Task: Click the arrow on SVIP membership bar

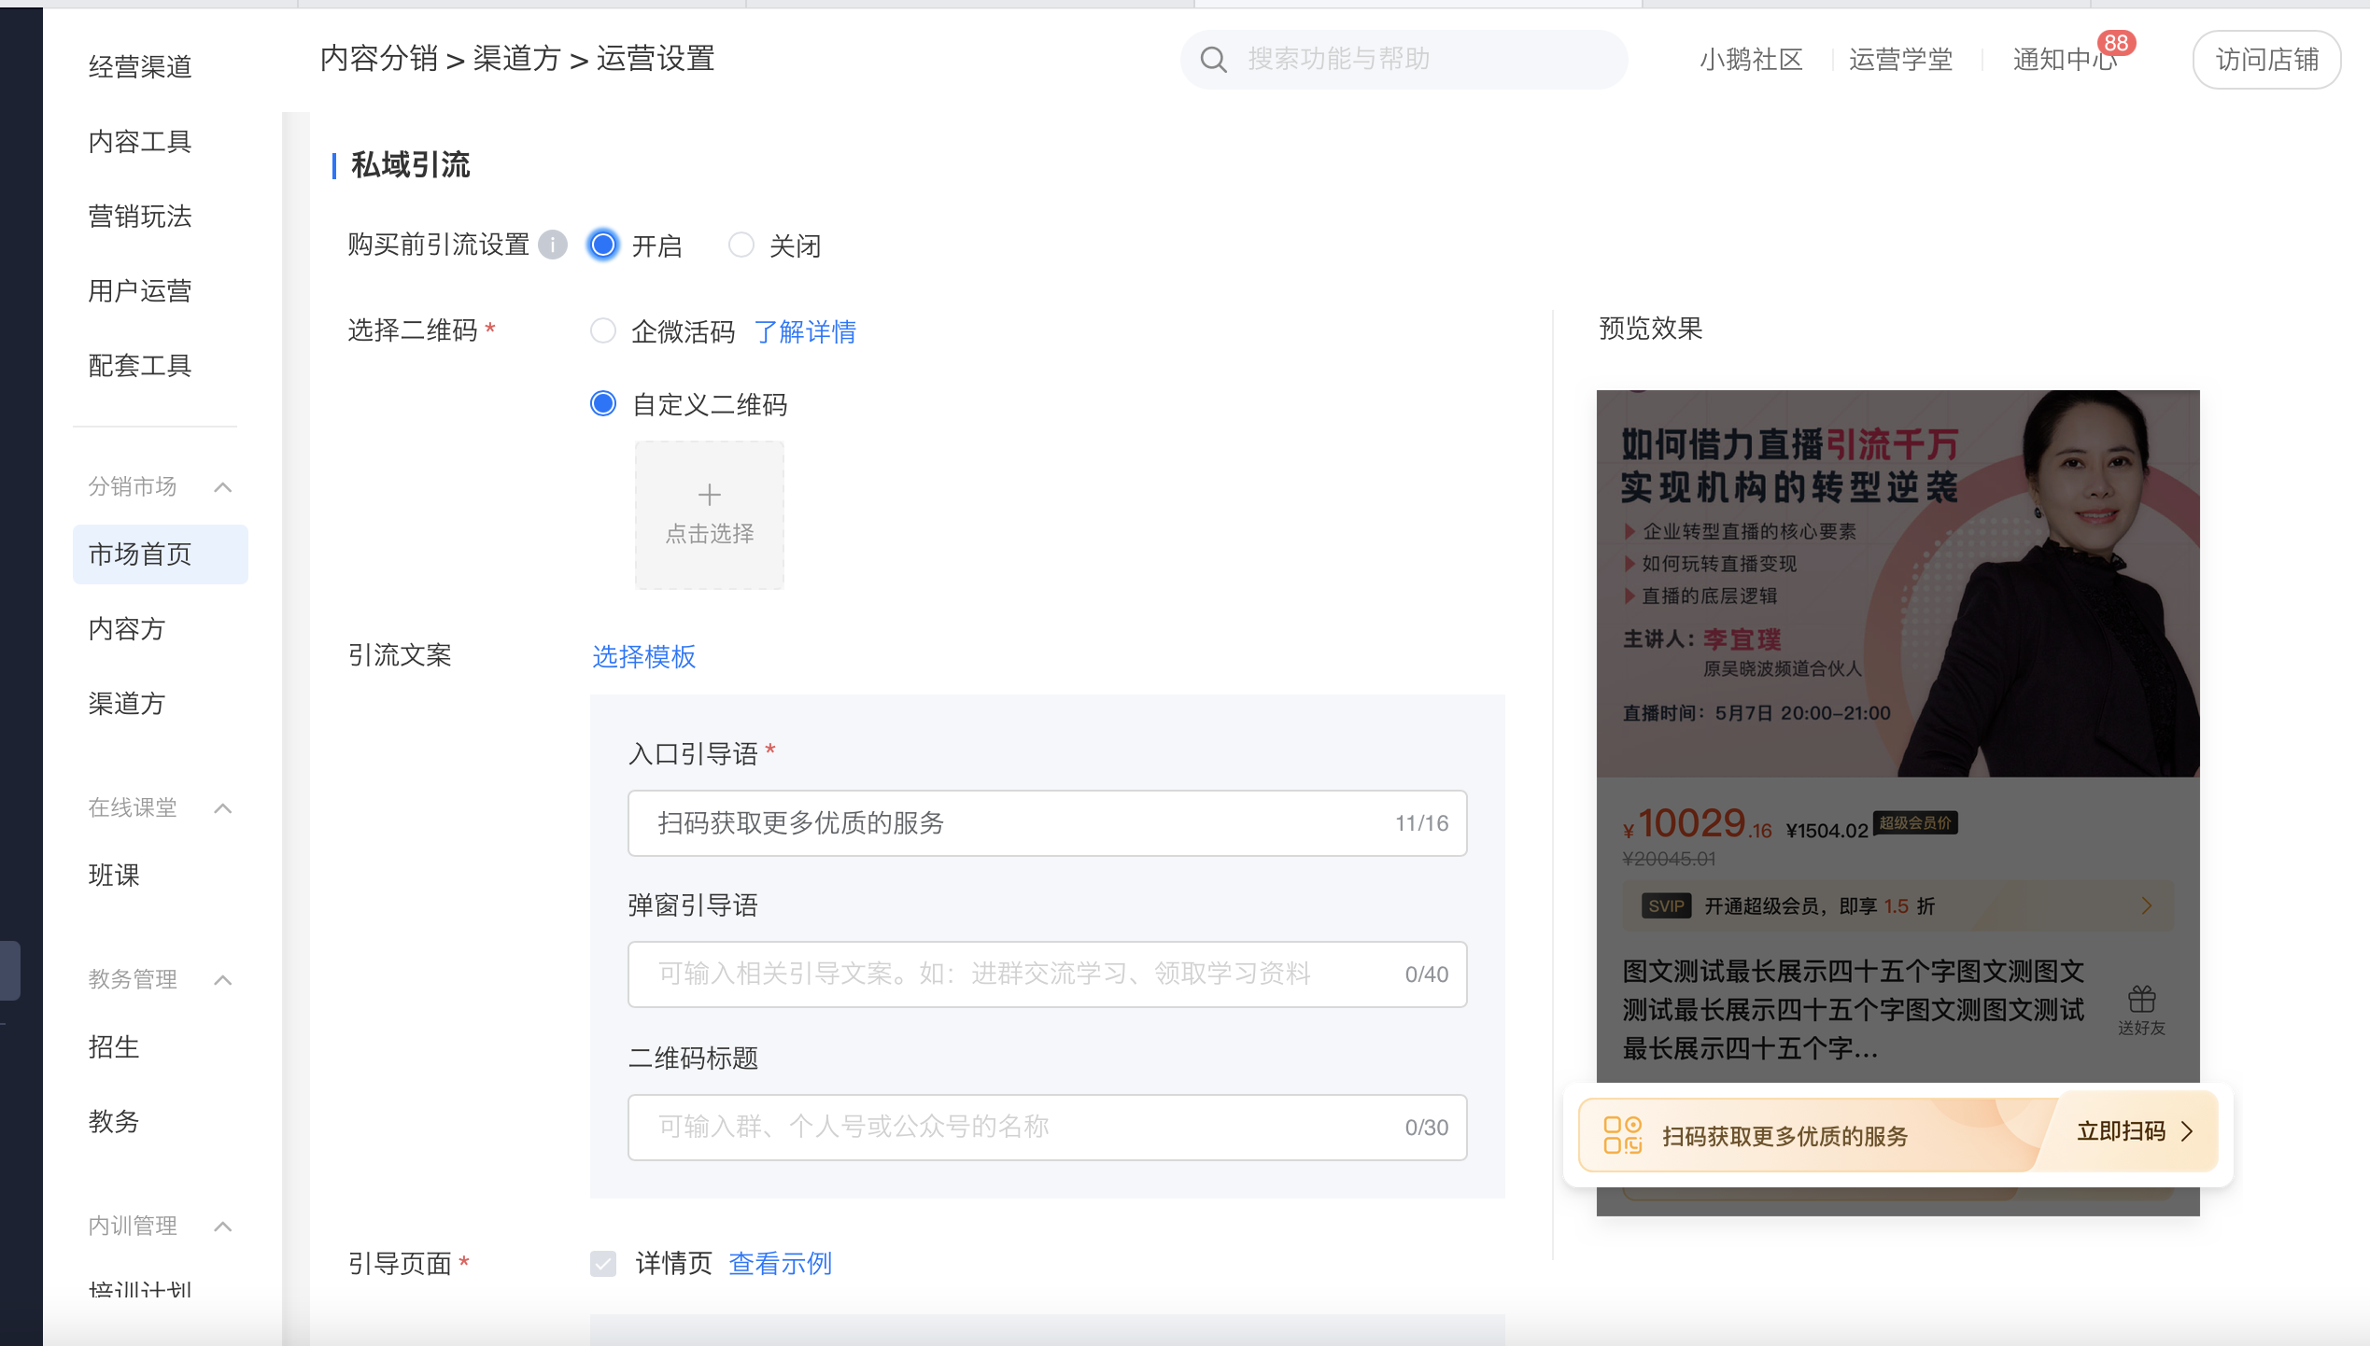Action: click(2147, 905)
